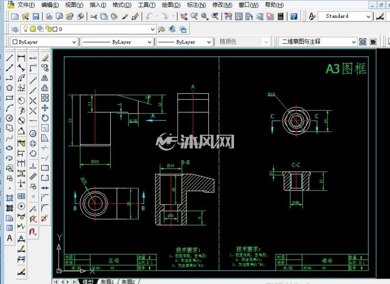Select the Multiline Text tool
Image resolution: width=390 pixels, height=284 pixels.
point(10,238)
